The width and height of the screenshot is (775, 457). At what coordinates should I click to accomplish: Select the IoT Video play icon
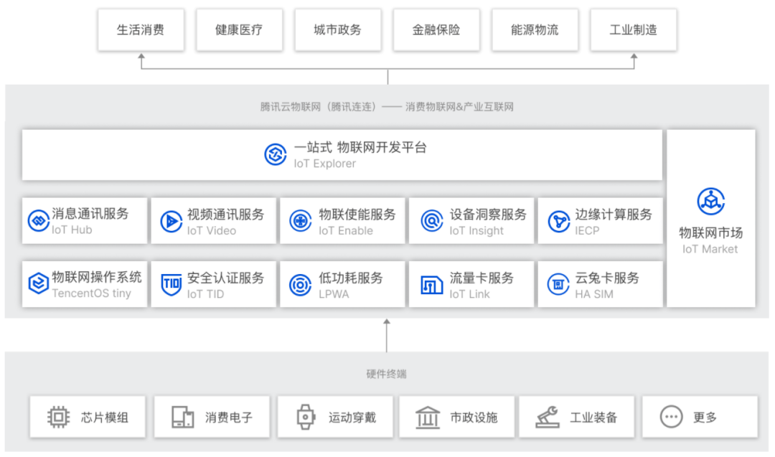pos(171,220)
